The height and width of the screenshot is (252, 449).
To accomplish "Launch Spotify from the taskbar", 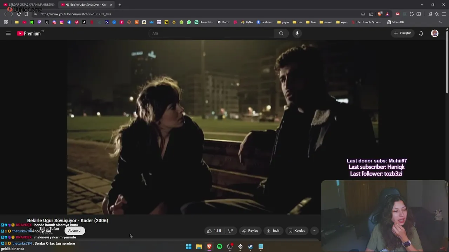I will click(x=220, y=246).
